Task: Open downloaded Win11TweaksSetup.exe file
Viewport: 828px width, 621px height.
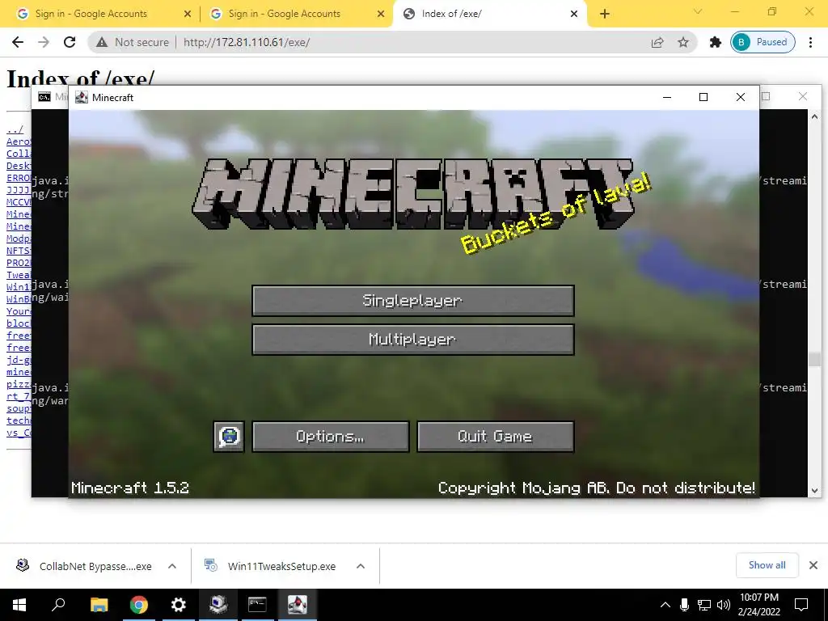Action: 272,566
